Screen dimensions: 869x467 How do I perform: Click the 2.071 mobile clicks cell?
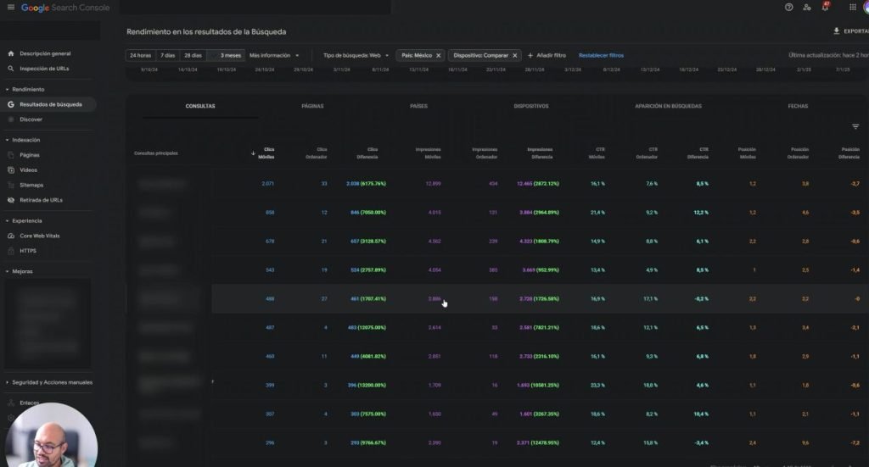267,184
